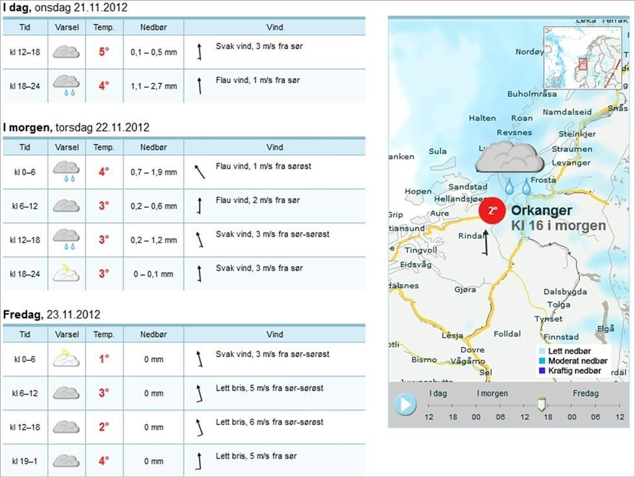Image resolution: width=635 pixels, height=477 pixels.
Task: Click the red 2° temperature marker at Orkanger
Action: [x=492, y=211]
